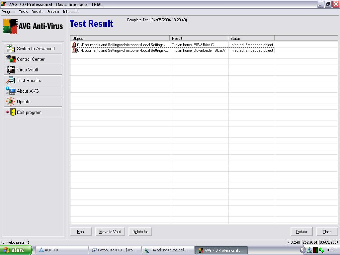This screenshot has width=340, height=255.
Task: Click the 262.9.14 database version in status bar
Action: [310, 242]
